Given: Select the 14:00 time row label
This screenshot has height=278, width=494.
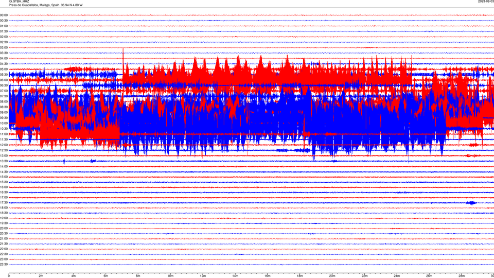Looking at the screenshot, I should (x=4, y=166).
